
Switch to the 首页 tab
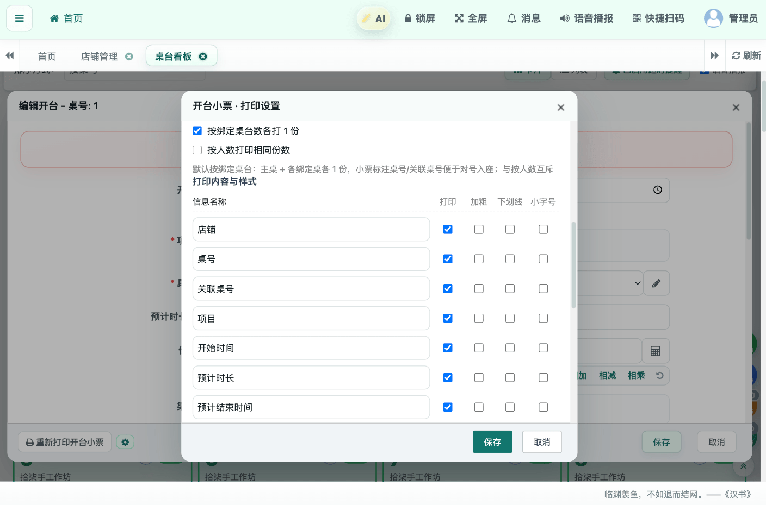point(47,56)
